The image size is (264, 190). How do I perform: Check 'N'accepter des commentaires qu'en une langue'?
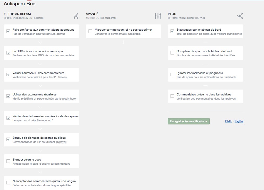point(8,183)
